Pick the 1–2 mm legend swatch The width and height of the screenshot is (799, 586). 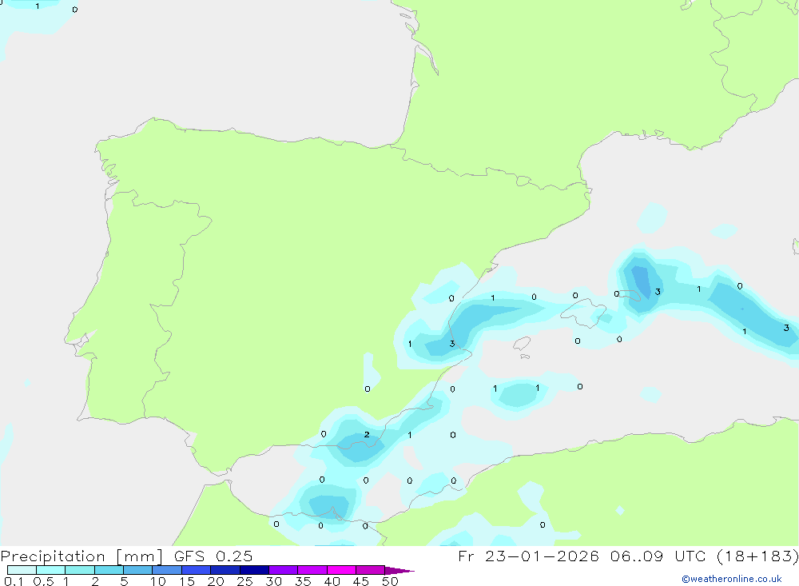80,570
